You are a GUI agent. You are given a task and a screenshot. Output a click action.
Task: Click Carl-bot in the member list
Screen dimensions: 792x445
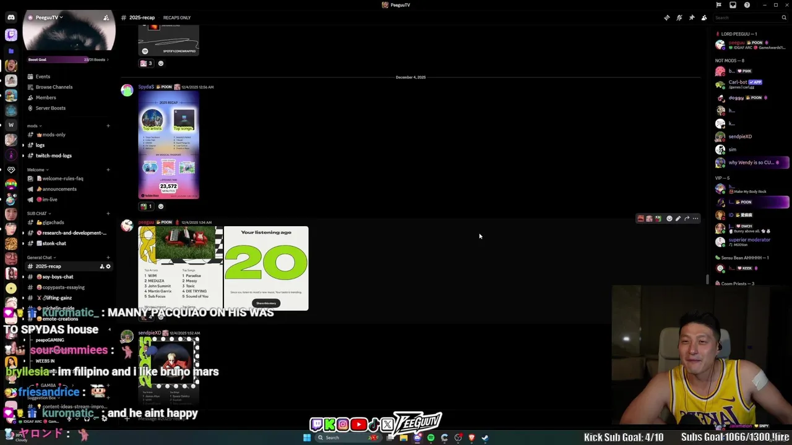[738, 82]
